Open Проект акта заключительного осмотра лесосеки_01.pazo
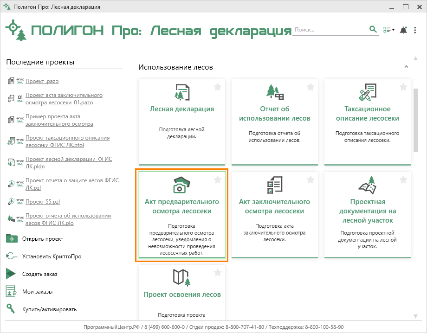Screen dimensions: 427x333 click(x=64, y=99)
